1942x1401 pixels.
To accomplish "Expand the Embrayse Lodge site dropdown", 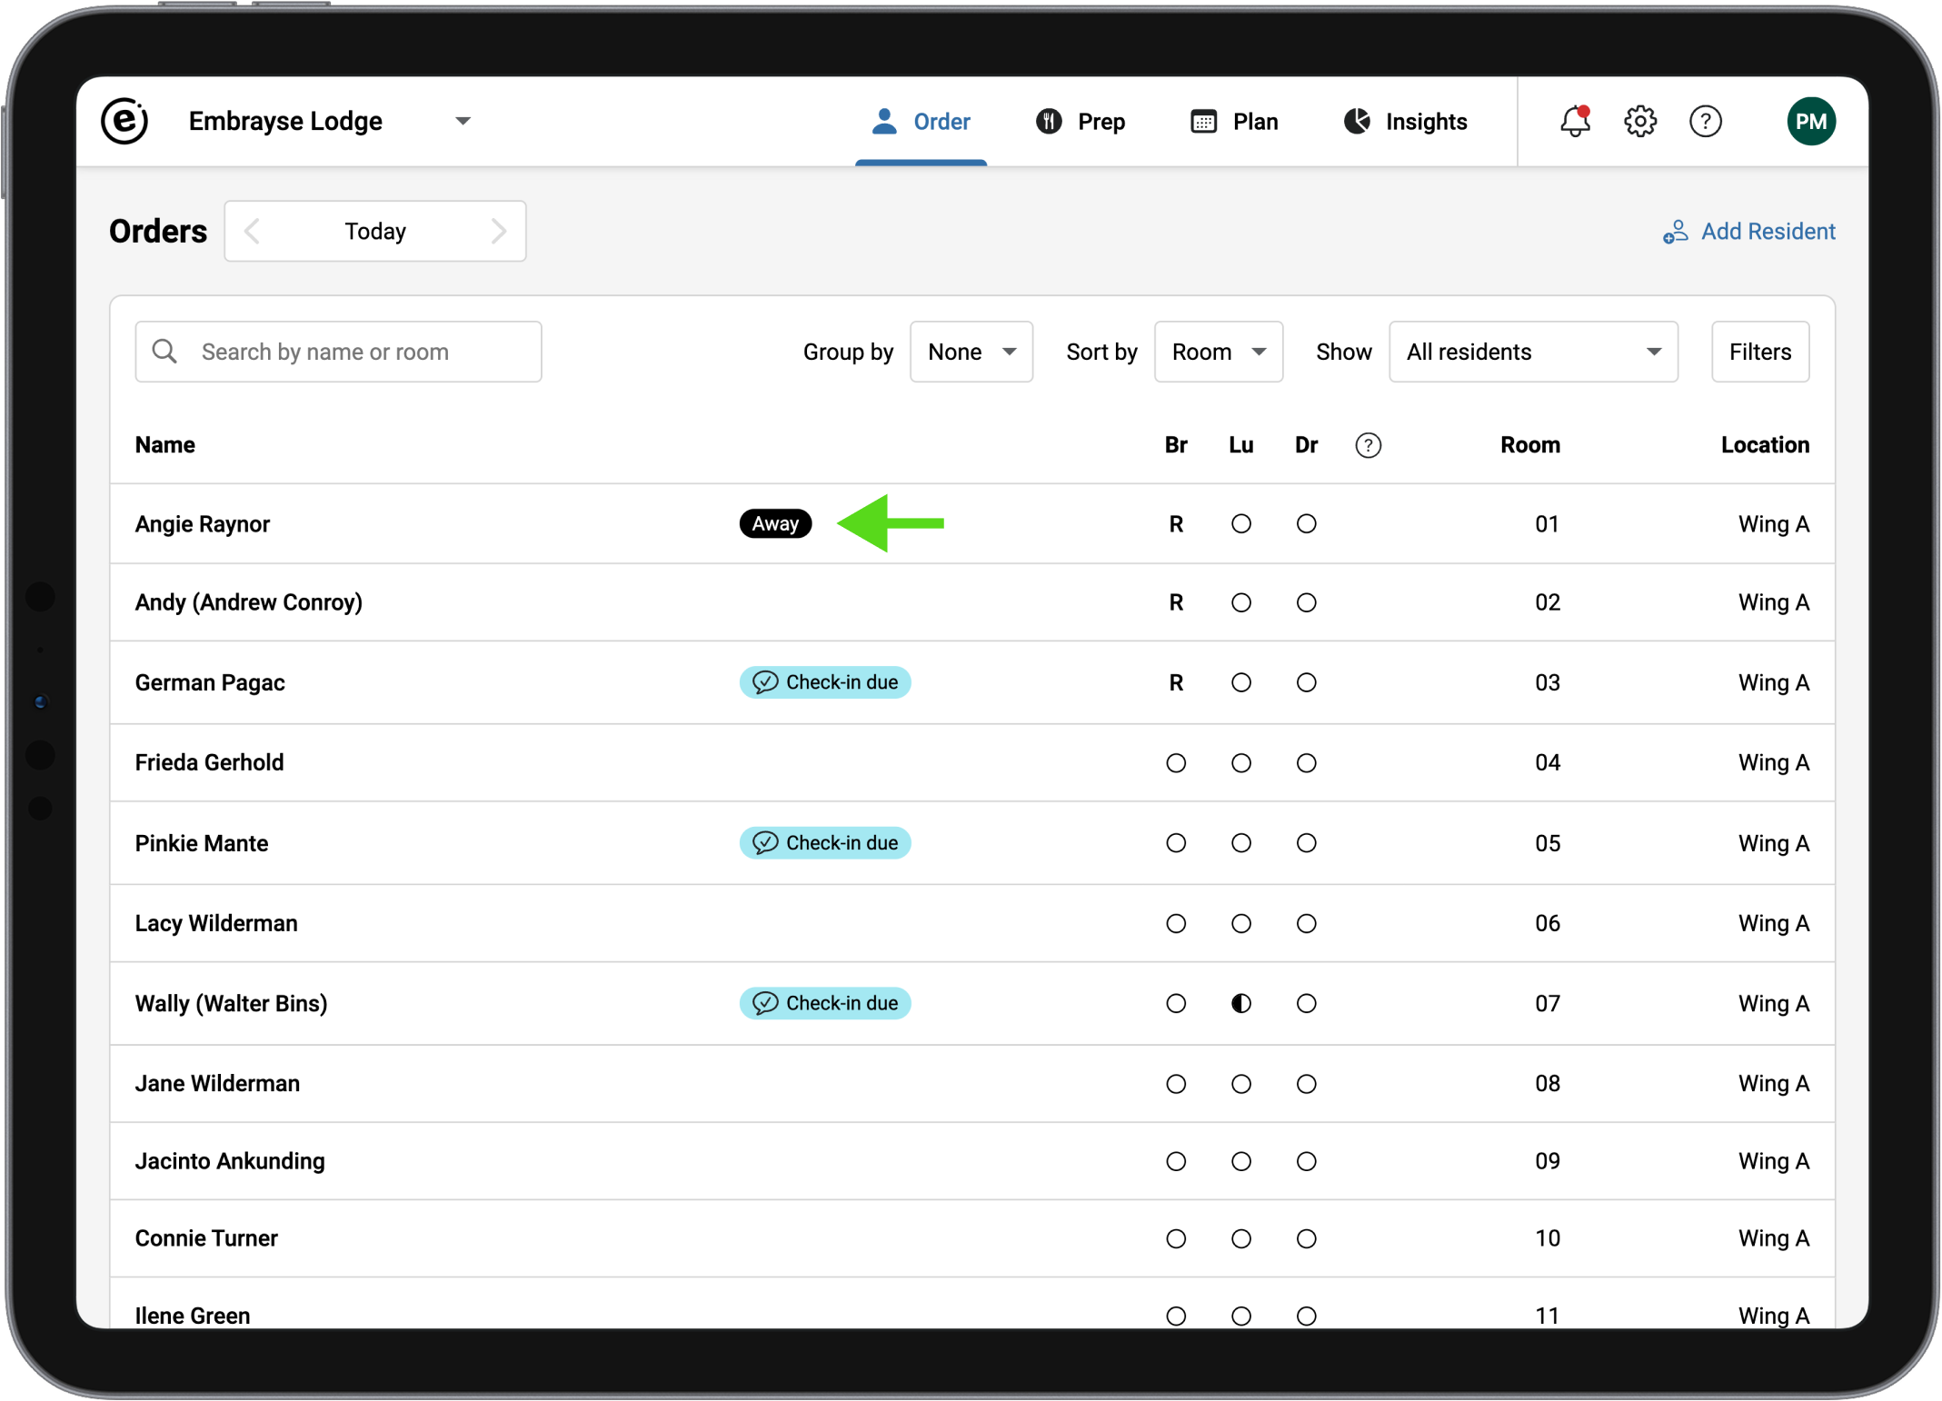I will point(463,122).
